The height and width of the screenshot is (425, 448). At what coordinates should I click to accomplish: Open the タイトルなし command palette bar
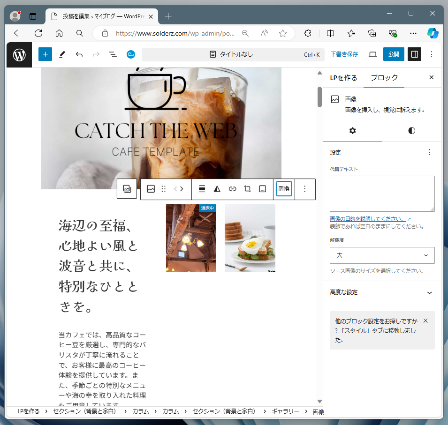click(x=233, y=54)
